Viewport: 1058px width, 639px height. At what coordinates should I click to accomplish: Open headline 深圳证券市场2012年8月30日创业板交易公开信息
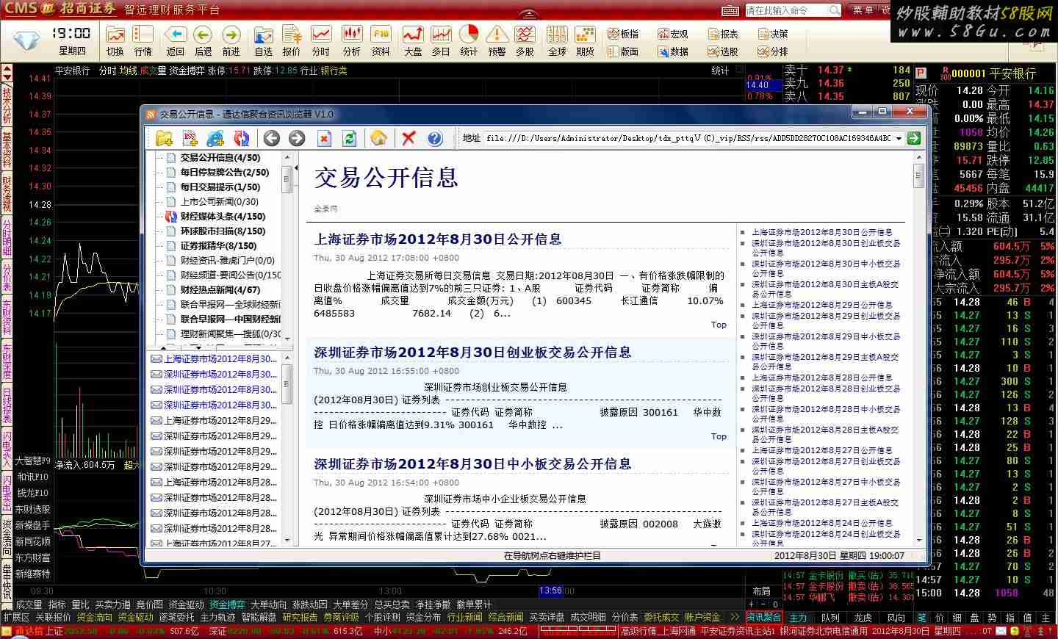[472, 353]
